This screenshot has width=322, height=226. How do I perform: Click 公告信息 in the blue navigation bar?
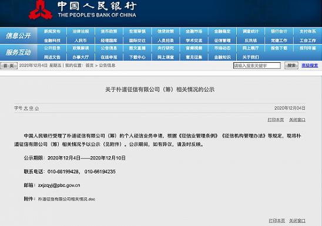[109, 48]
